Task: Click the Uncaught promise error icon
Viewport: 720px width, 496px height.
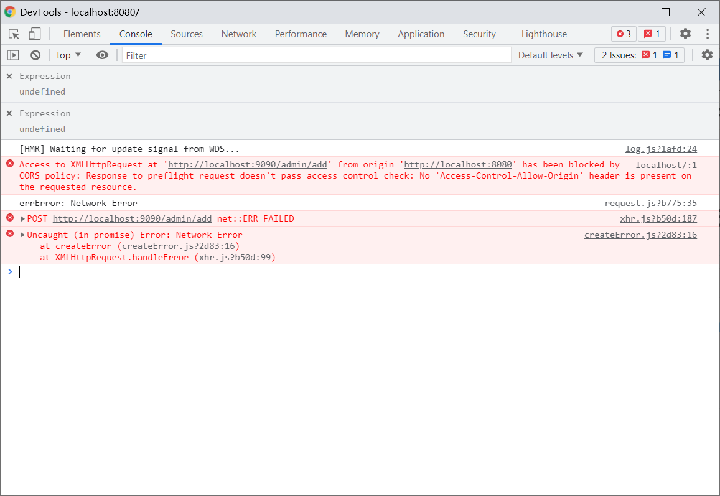Action: click(x=10, y=234)
